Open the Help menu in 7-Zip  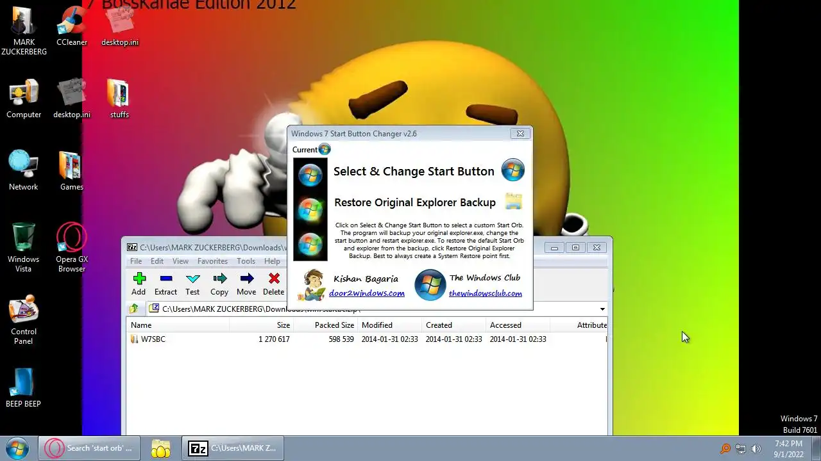(x=272, y=261)
